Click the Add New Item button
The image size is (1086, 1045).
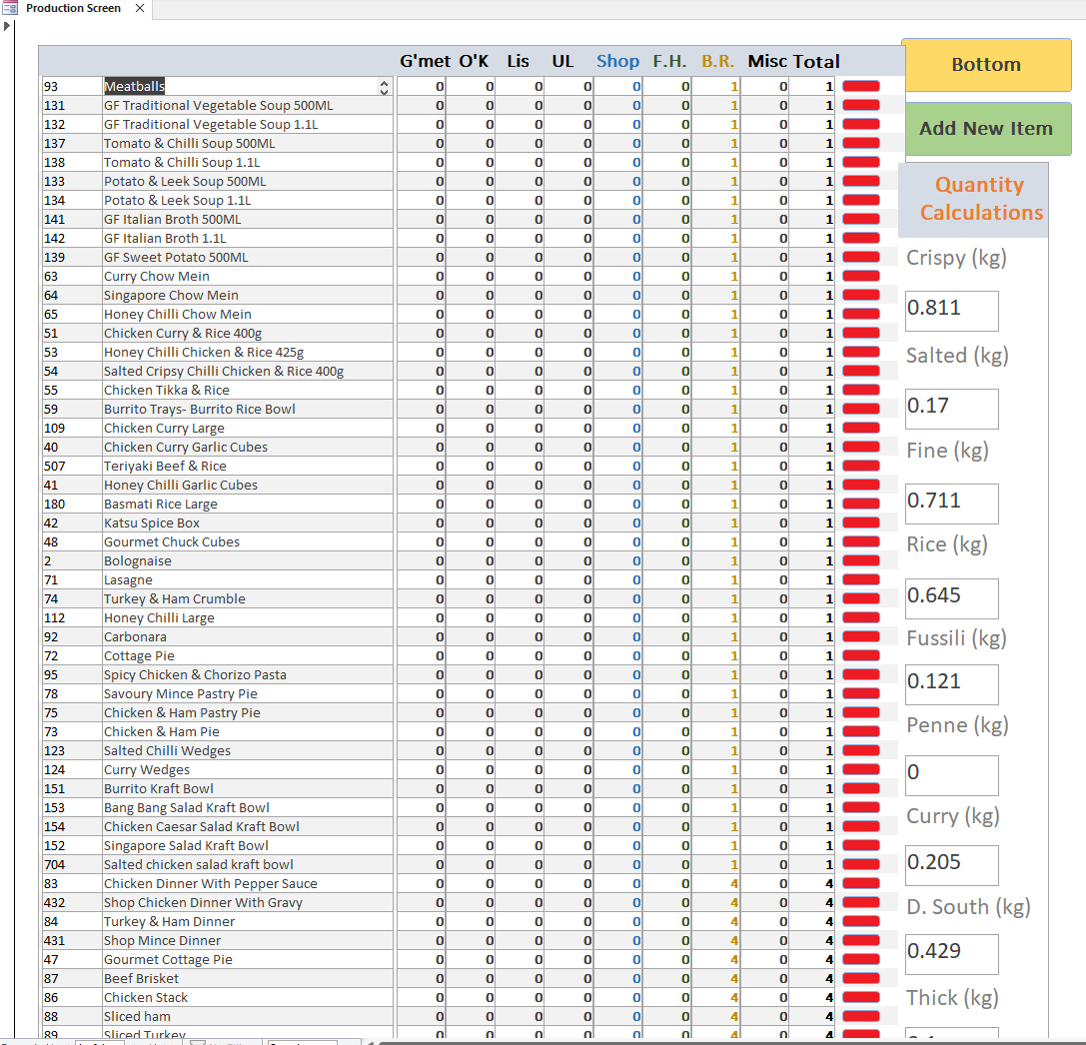pyautogui.click(x=986, y=129)
